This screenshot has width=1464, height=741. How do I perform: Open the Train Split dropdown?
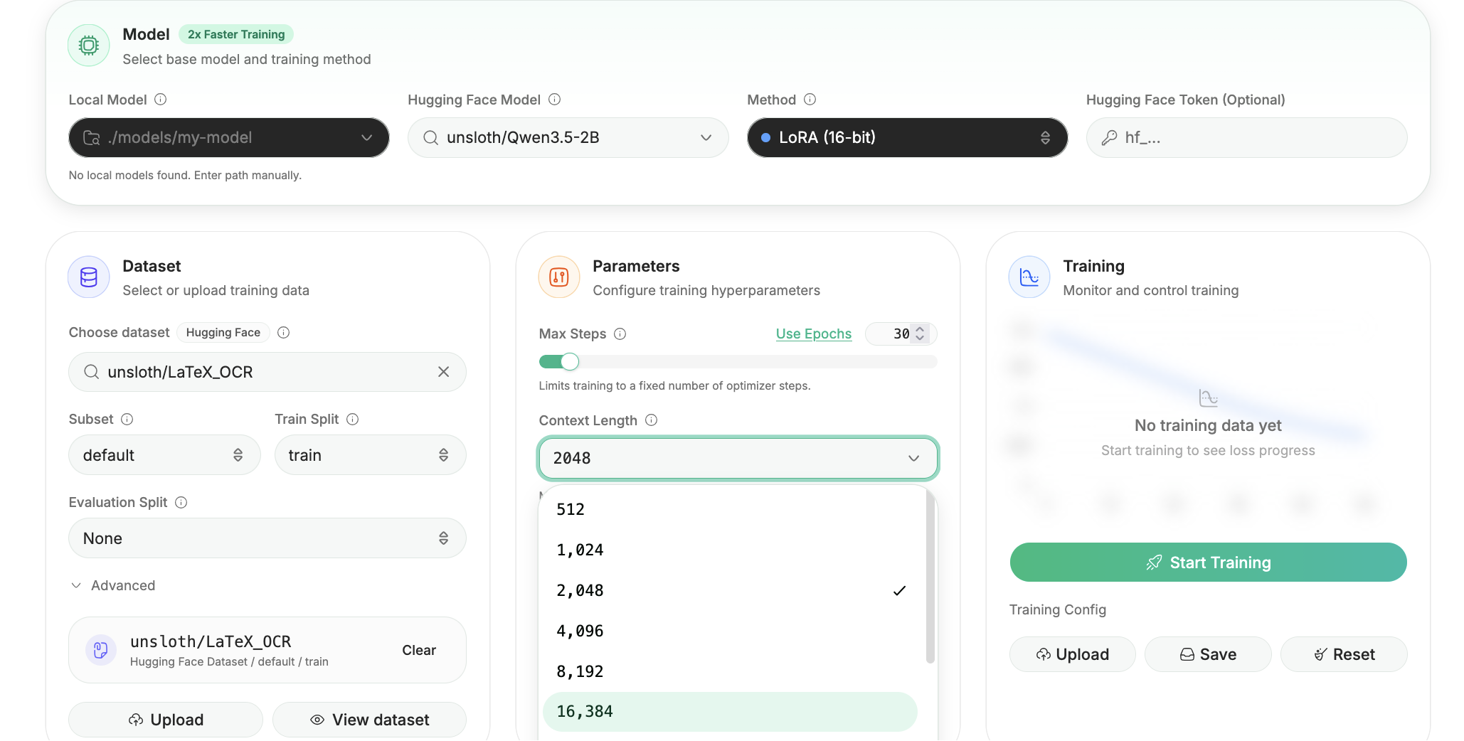(x=370, y=455)
